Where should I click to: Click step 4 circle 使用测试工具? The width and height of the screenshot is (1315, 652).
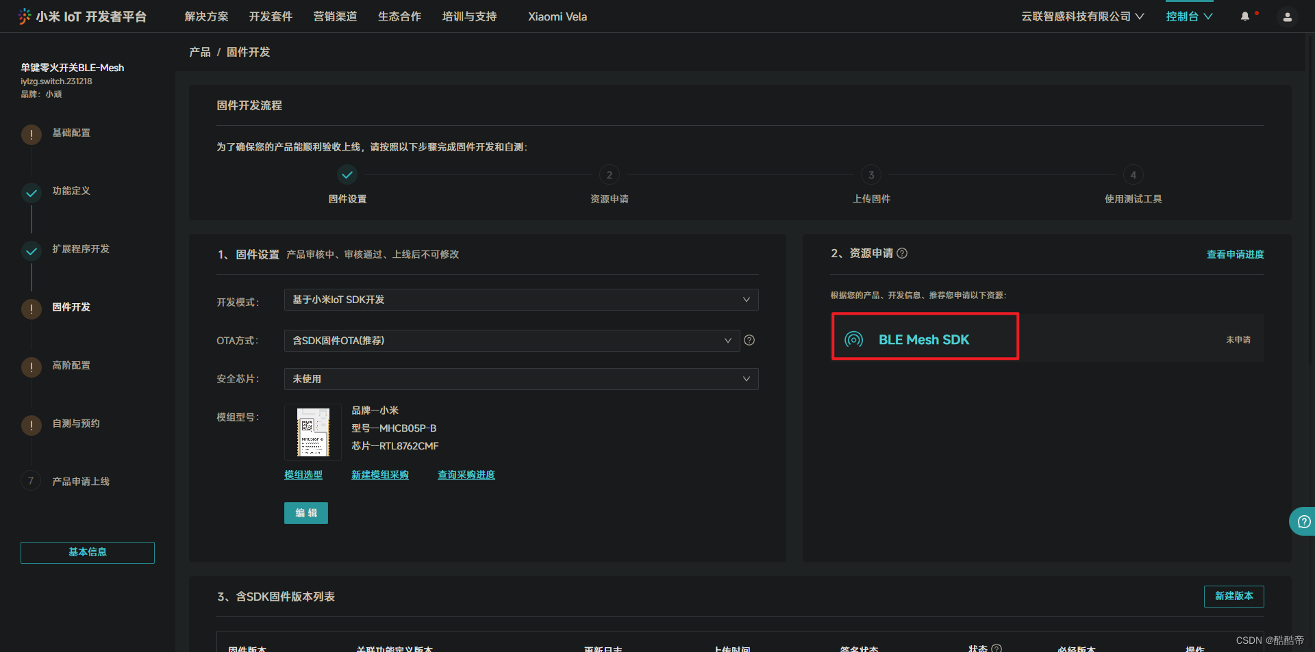click(x=1134, y=175)
